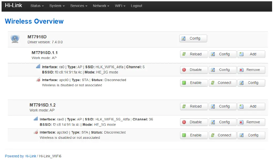Open the Services menu
275x165 pixels.
(x=79, y=6)
